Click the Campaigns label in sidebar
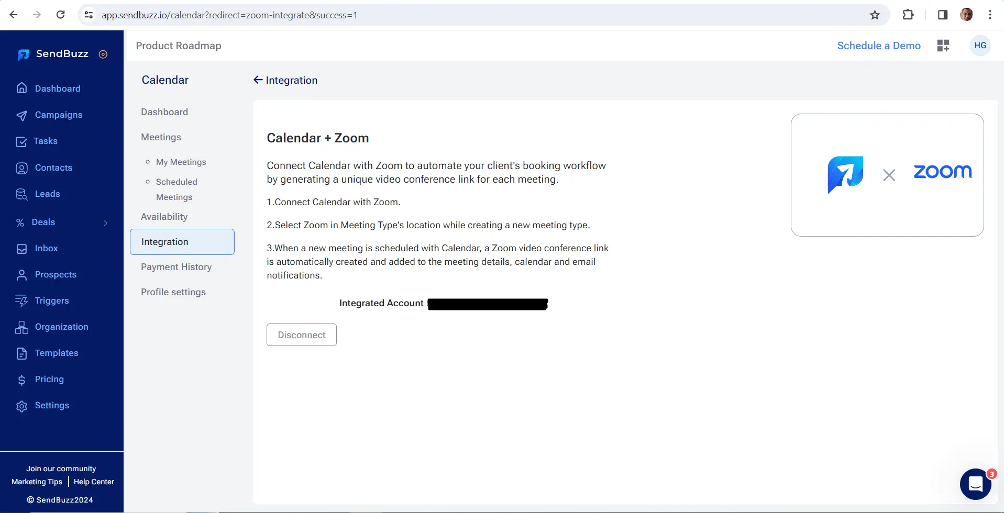 click(59, 115)
